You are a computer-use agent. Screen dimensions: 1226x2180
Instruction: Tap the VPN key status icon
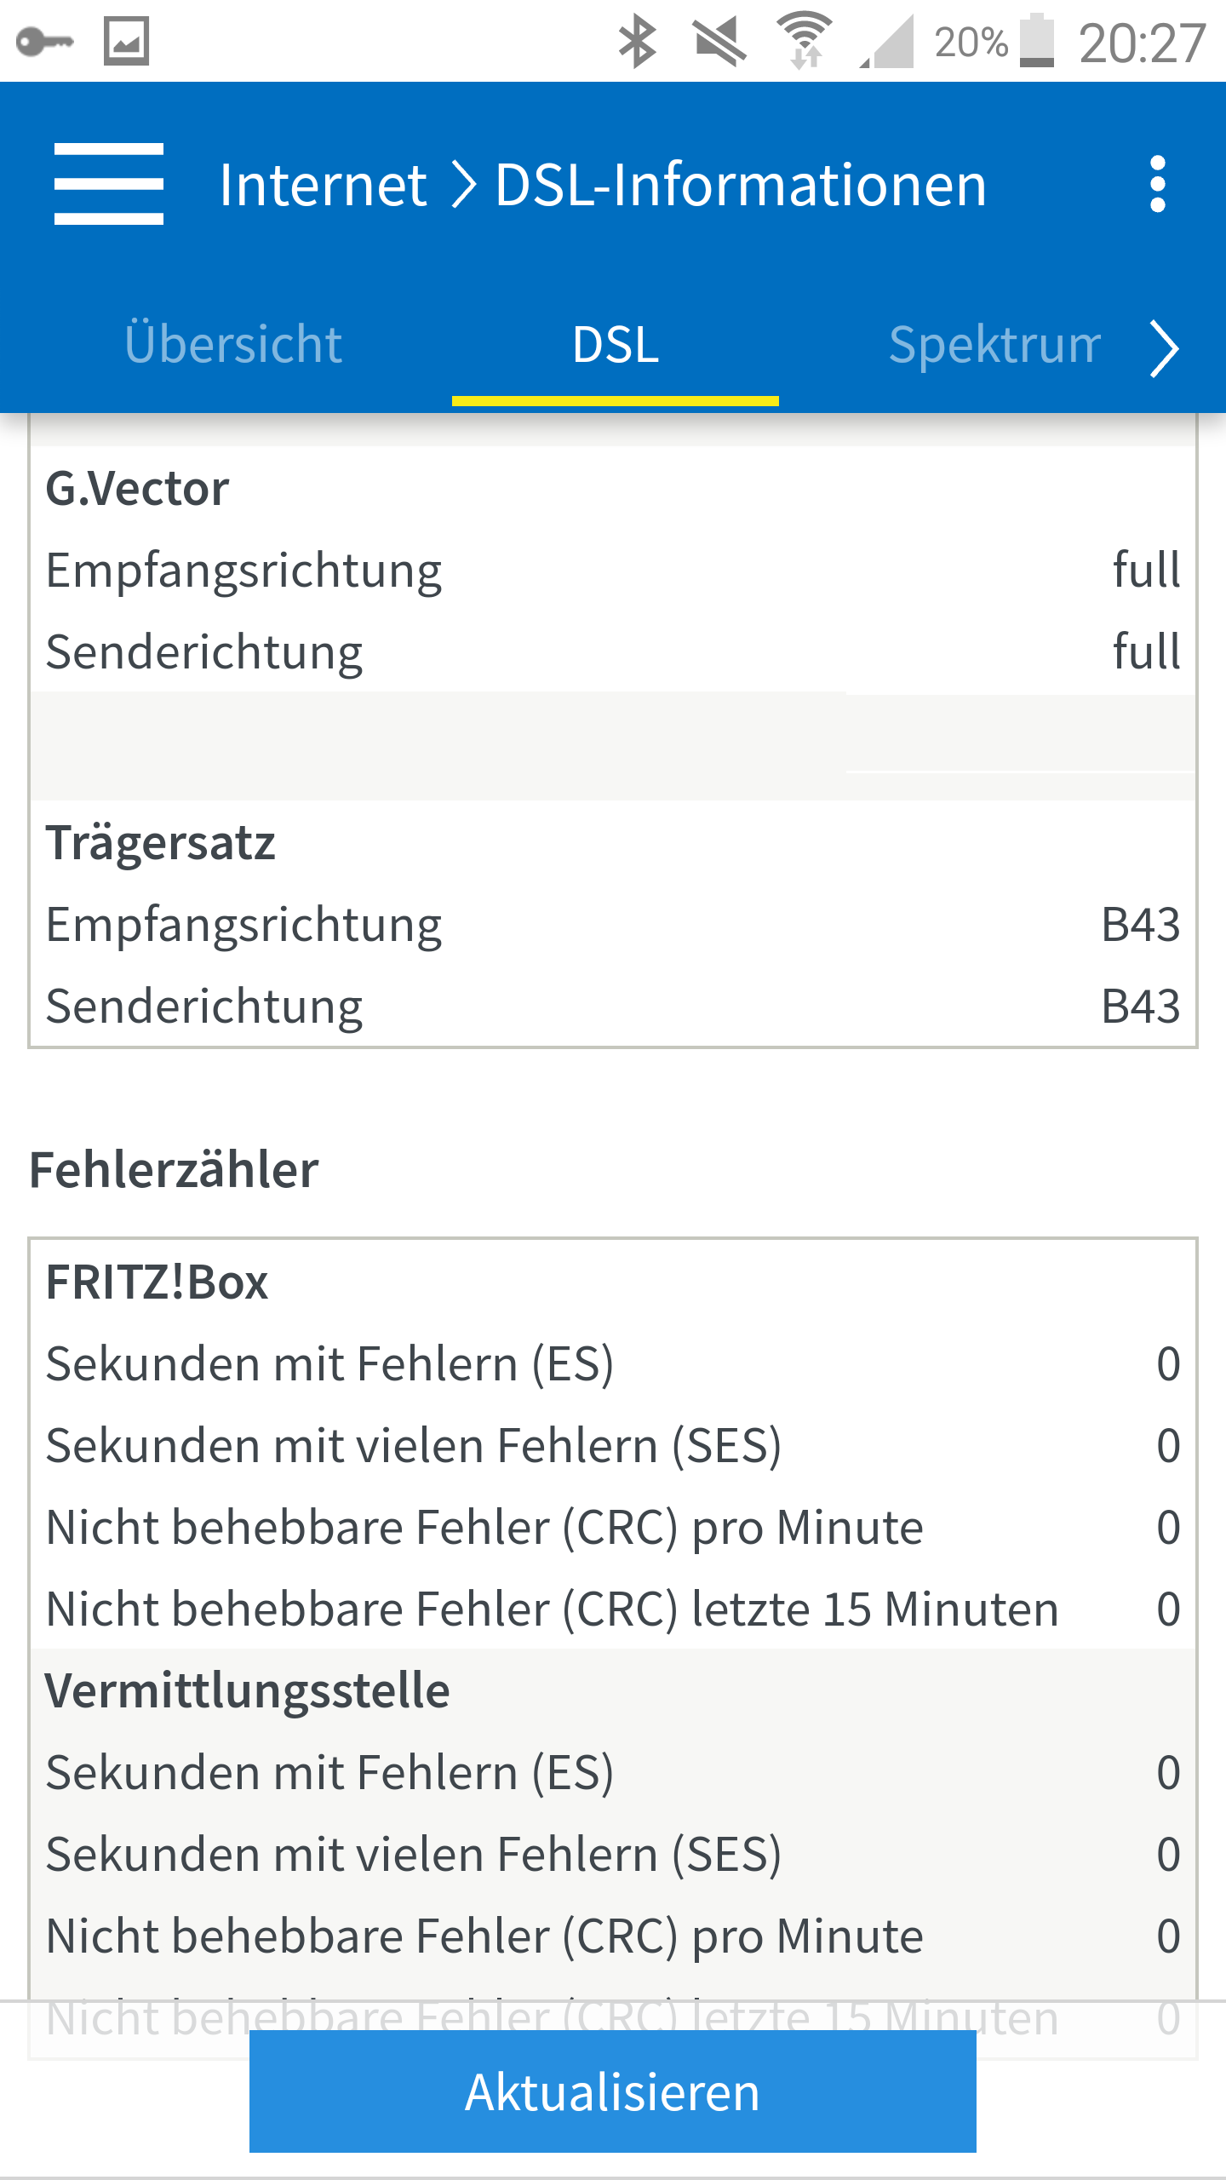click(x=44, y=41)
